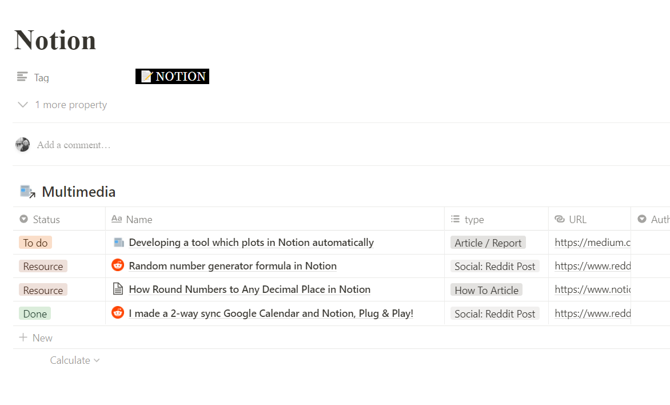
Task: Open Reddit URL for 2-way sync row
Action: [593, 313]
